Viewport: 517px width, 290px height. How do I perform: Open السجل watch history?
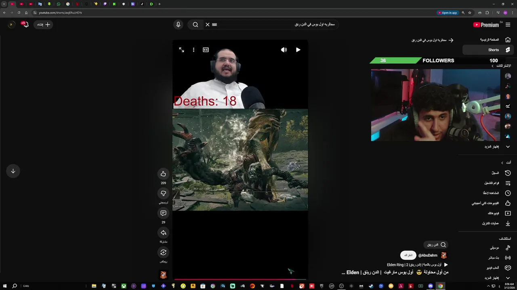[500, 173]
